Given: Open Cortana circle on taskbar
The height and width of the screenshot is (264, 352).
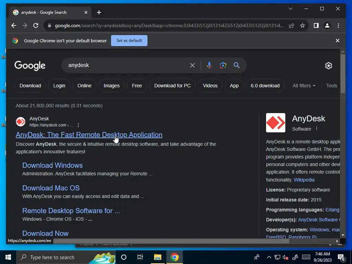Looking at the screenshot, I should [x=124, y=257].
